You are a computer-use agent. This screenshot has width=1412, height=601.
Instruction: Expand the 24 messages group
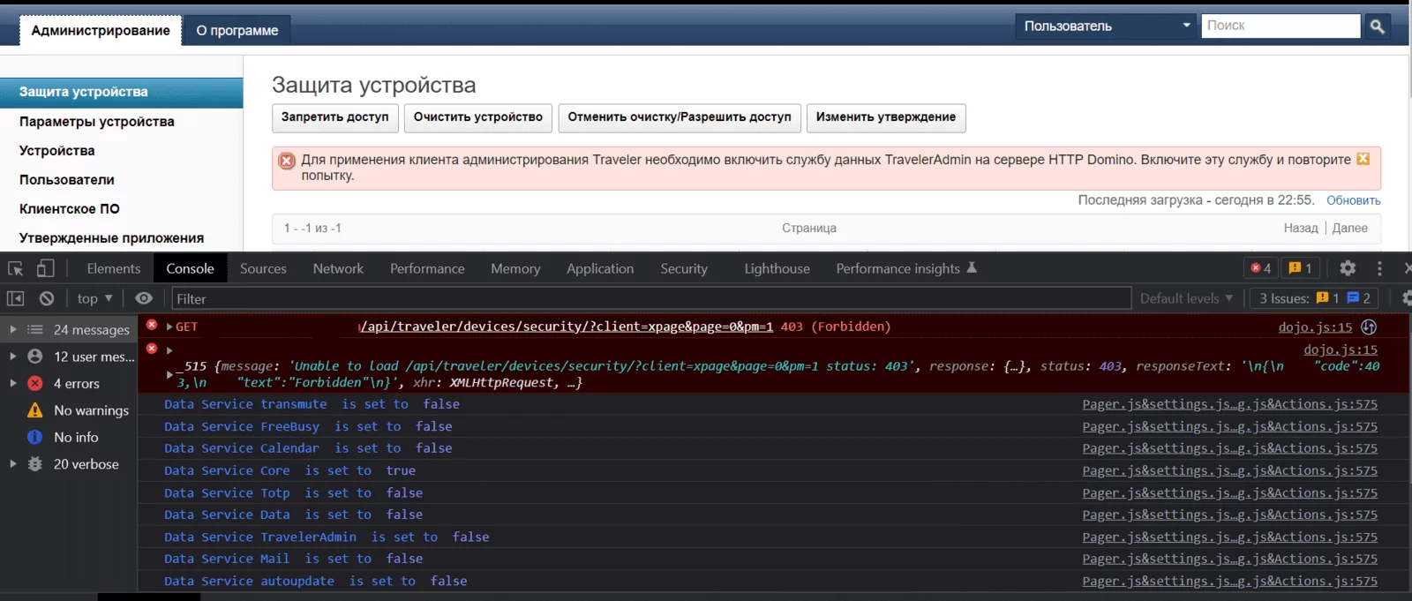pos(13,329)
